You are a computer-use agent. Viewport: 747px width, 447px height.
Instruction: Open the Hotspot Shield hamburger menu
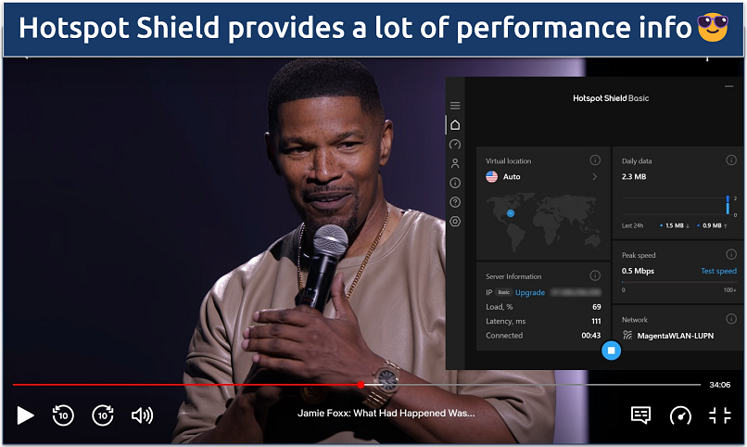(x=455, y=106)
